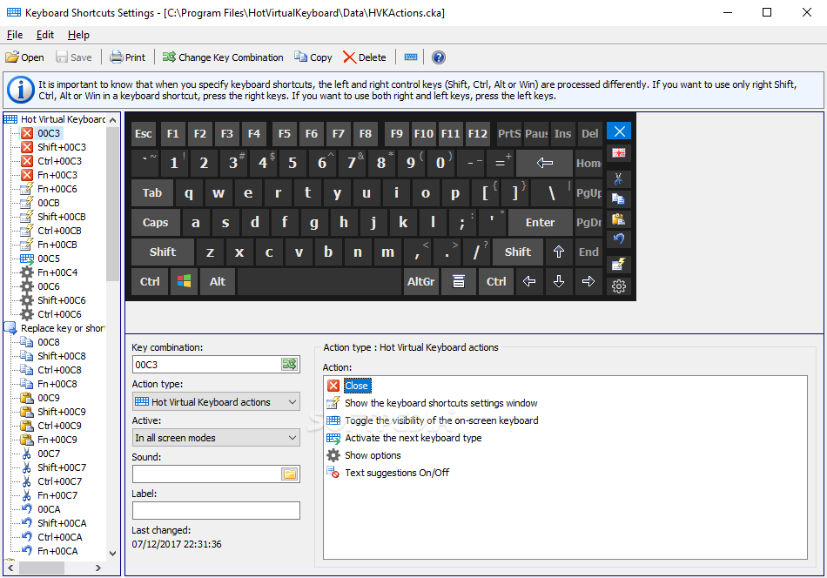Click the Key combination input field
This screenshot has height=578, width=827.
pyautogui.click(x=207, y=365)
